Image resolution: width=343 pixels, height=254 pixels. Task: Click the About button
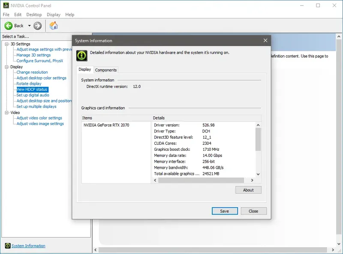tap(248, 190)
